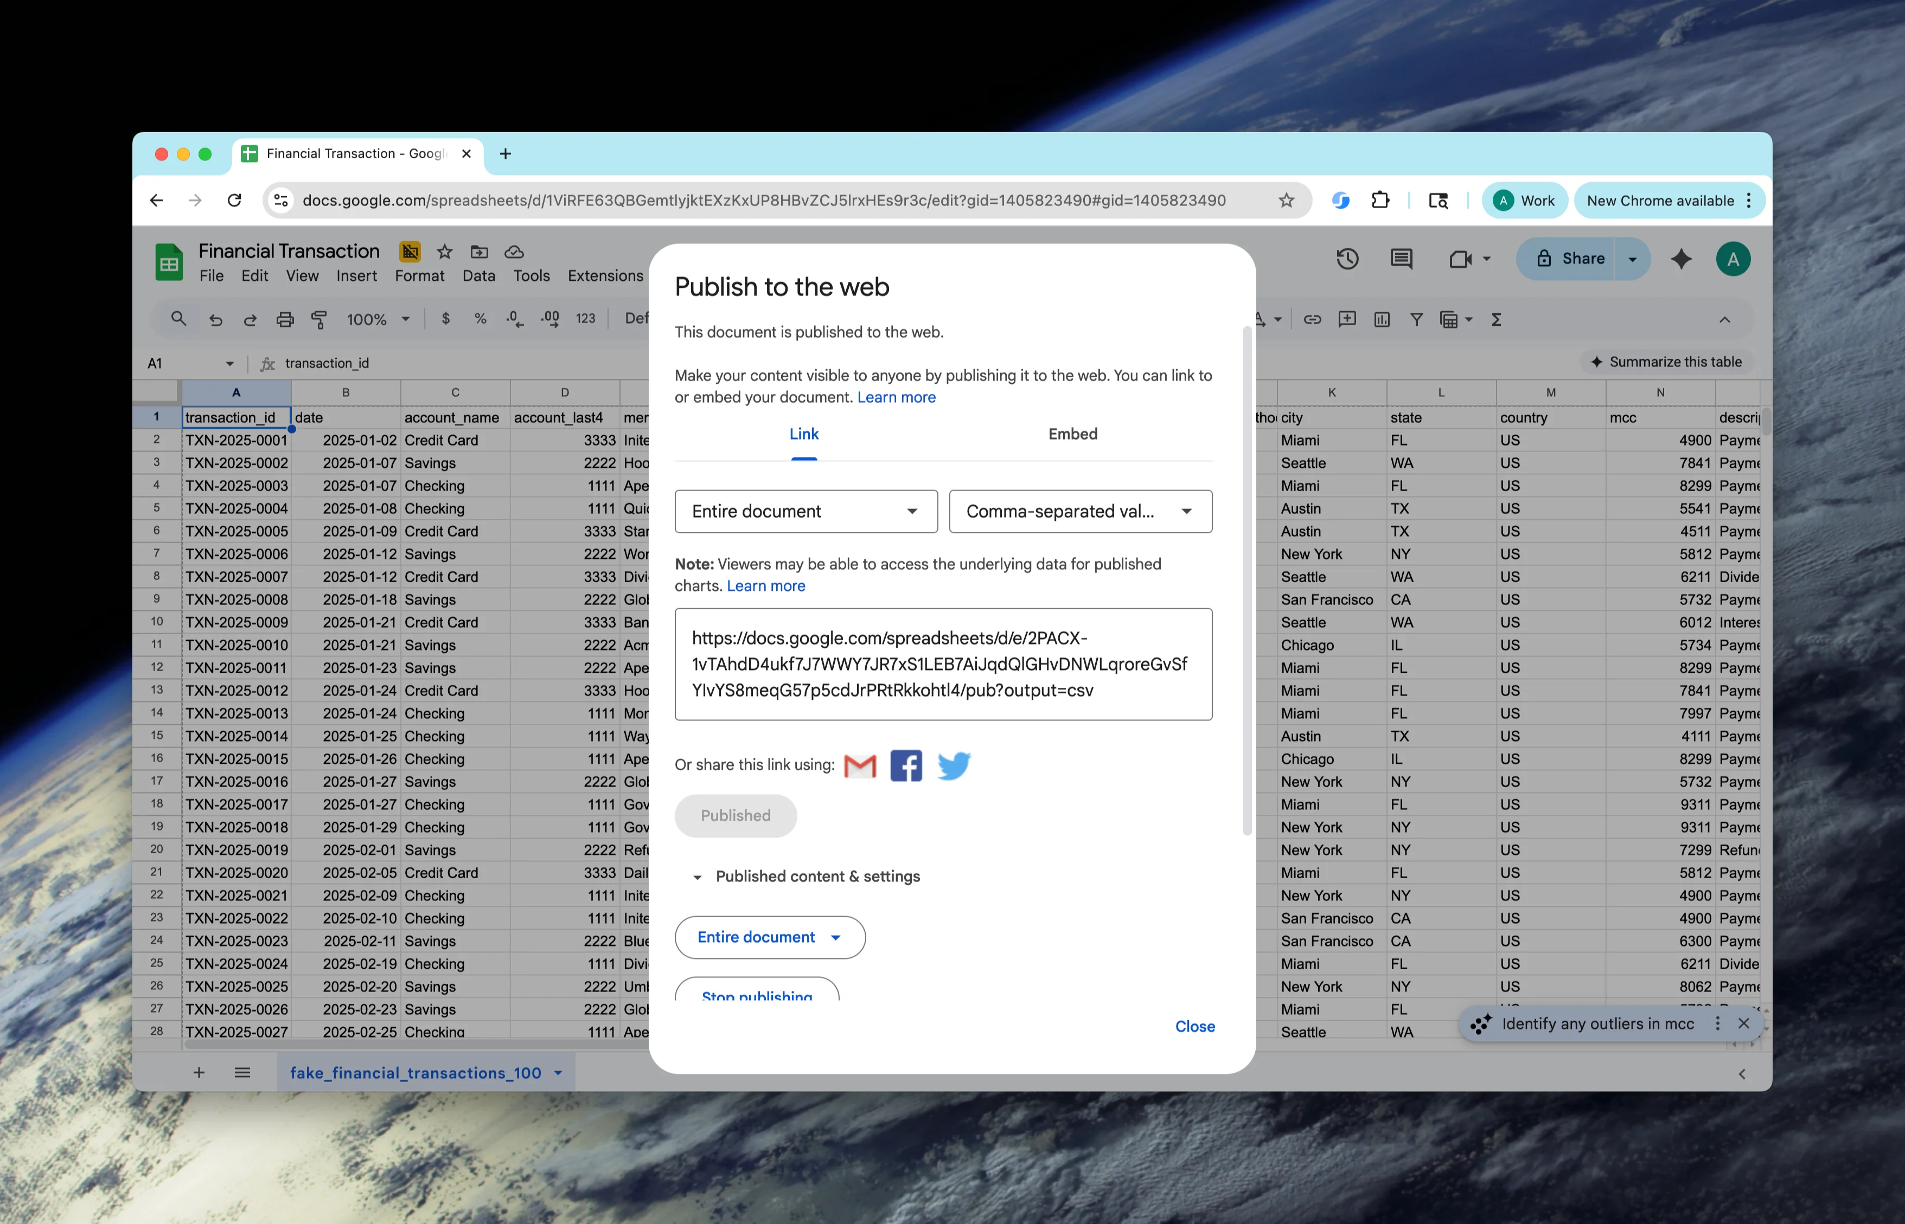This screenshot has height=1224, width=1905.
Task: Click the Gemini sparkle icon
Action: 1681,259
